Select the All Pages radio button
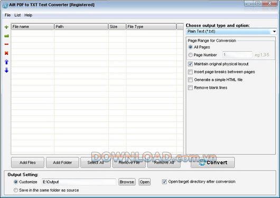280x198 pixels. [190, 47]
